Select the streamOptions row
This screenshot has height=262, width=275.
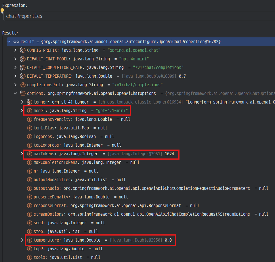click(x=141, y=214)
